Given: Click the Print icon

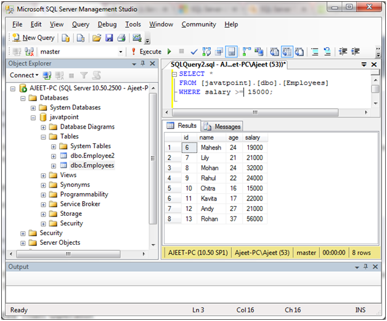Looking at the screenshot, I should tap(121, 38).
